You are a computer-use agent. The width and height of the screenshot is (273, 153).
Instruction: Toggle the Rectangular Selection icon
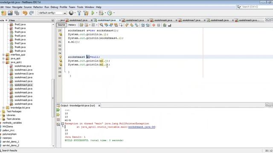pos(121,25)
